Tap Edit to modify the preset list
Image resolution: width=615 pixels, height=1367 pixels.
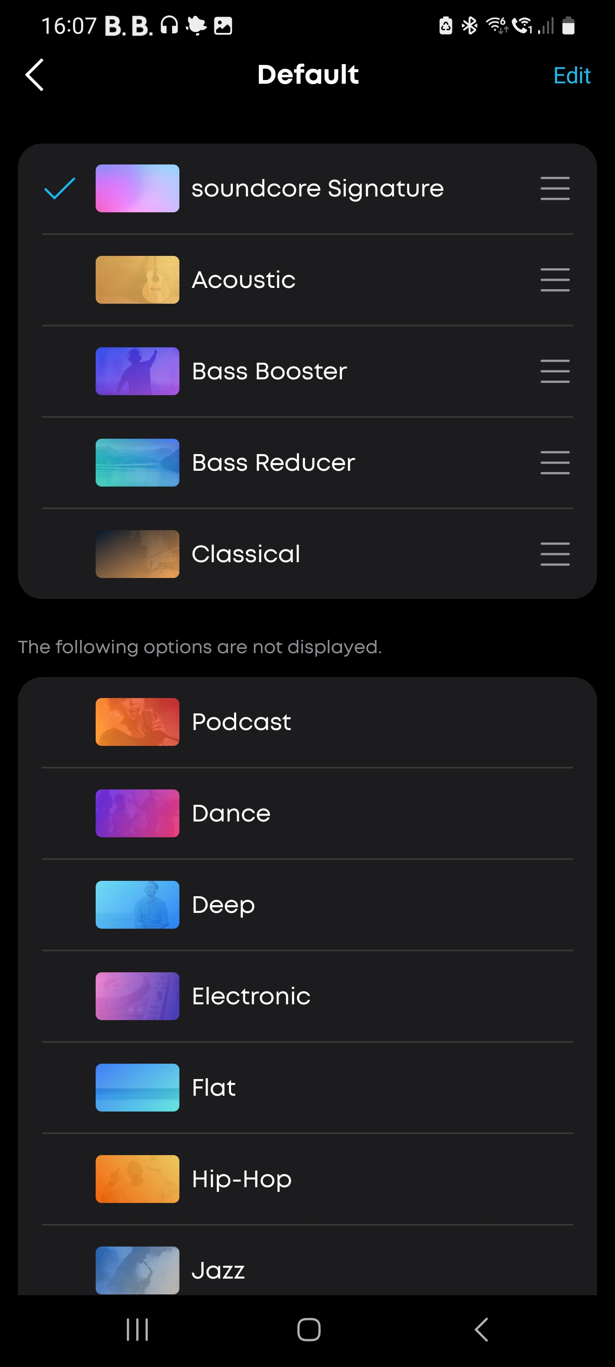click(x=571, y=75)
